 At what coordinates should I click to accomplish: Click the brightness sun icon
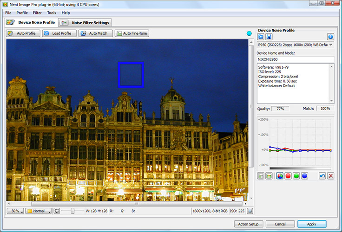[x=57, y=211]
